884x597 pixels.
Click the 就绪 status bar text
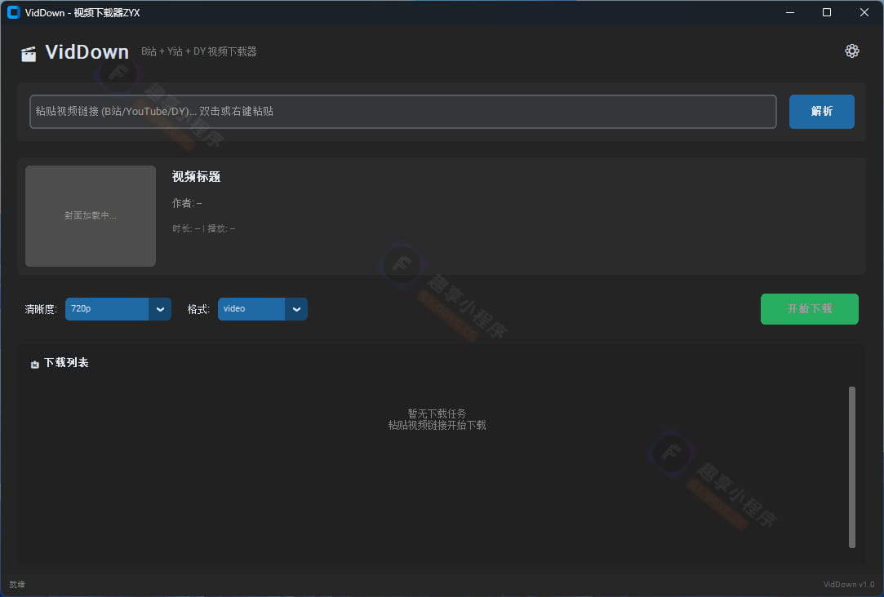(16, 584)
